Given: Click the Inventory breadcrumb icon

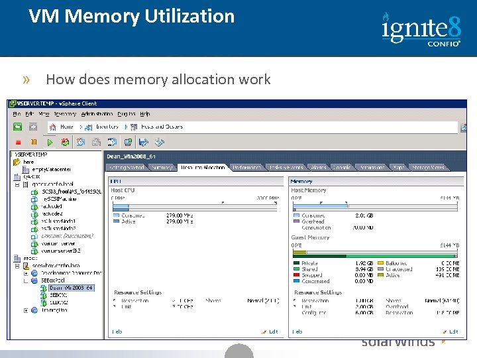Looking at the screenshot, I should (x=88, y=127).
